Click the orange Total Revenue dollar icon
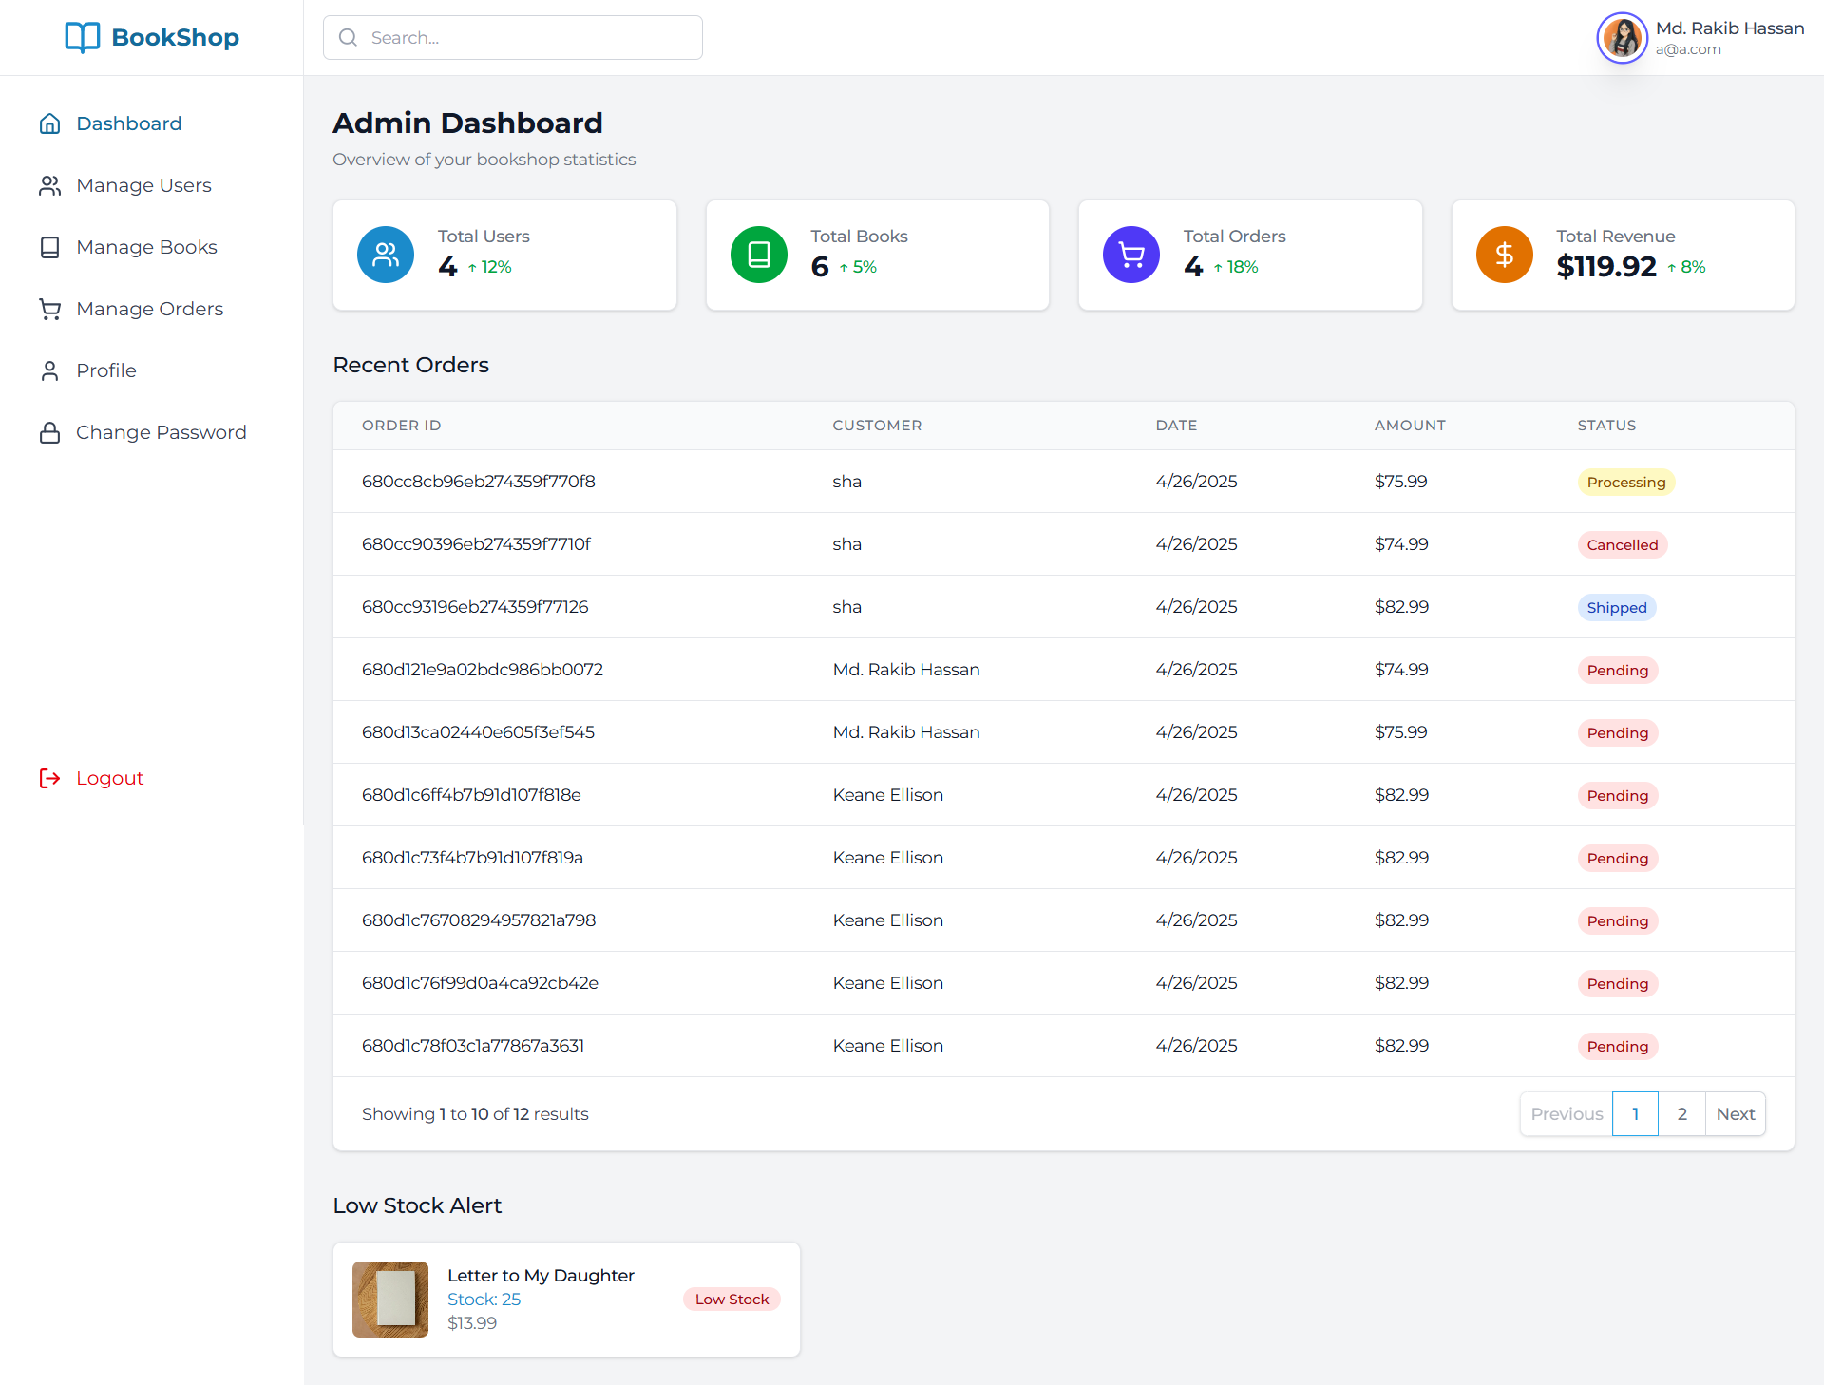 [1504, 255]
